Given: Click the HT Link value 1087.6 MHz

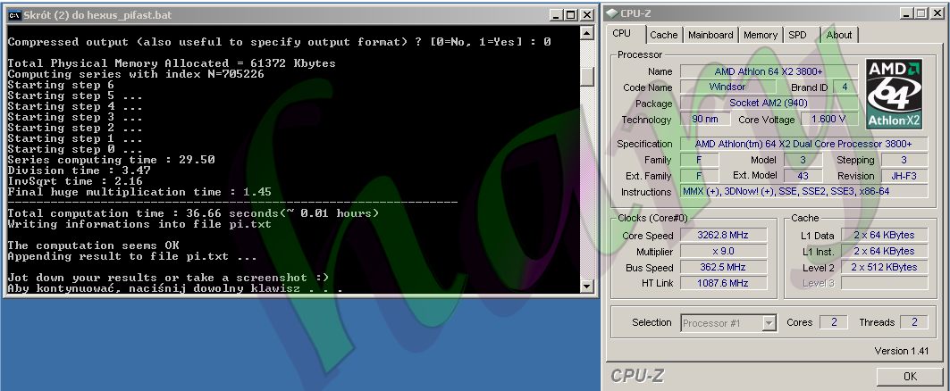Looking at the screenshot, I should pyautogui.click(x=723, y=283).
